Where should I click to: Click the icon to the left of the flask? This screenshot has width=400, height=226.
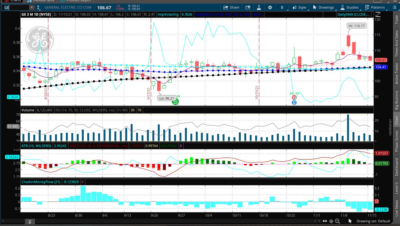point(248,7)
